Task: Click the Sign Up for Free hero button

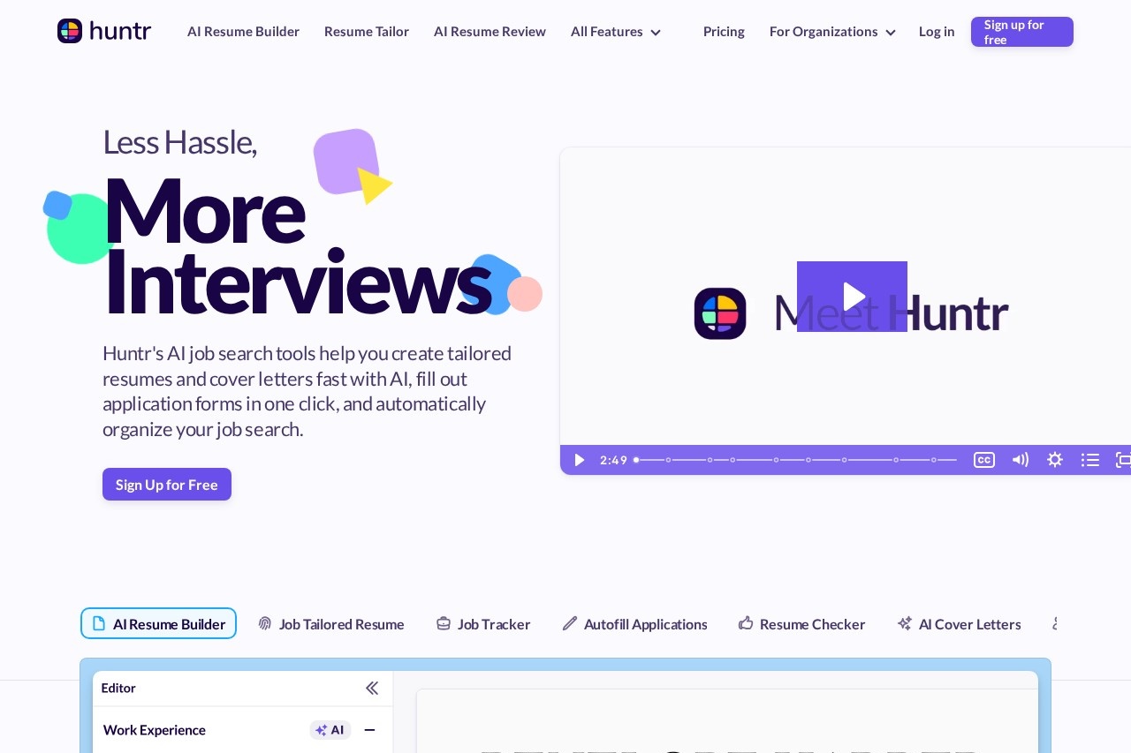Action: [x=167, y=485]
